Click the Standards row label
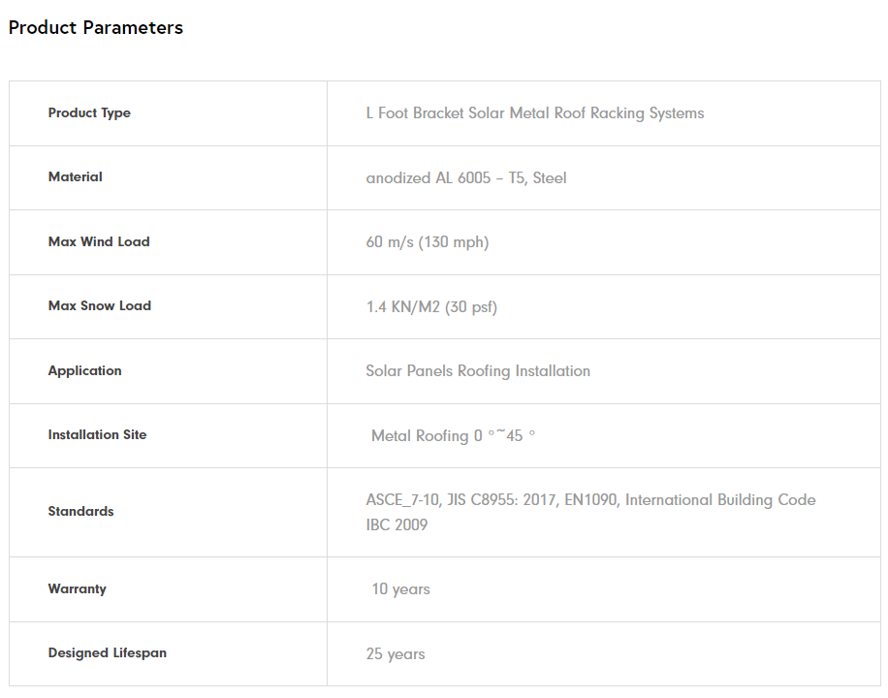The width and height of the screenshot is (888, 698). click(x=80, y=512)
